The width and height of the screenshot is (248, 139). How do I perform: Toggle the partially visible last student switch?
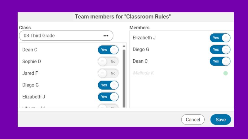(108, 107)
